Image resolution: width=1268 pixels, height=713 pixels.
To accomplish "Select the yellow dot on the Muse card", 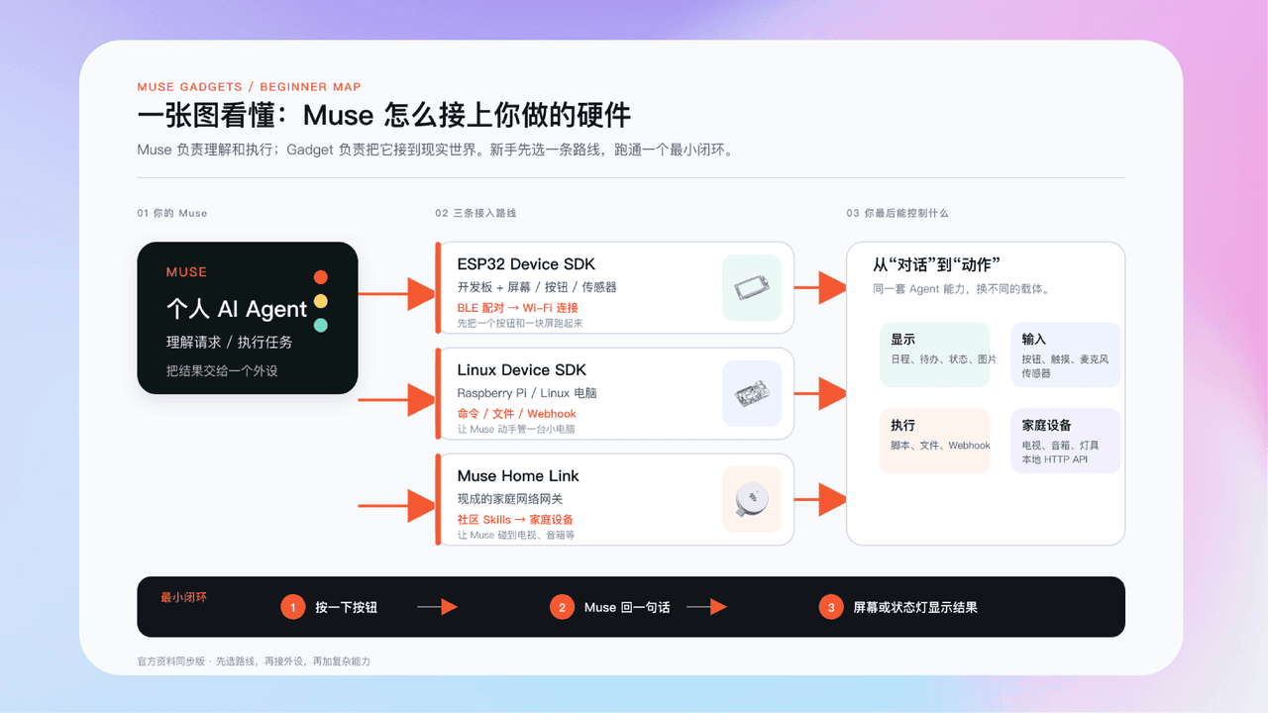I will click(320, 301).
